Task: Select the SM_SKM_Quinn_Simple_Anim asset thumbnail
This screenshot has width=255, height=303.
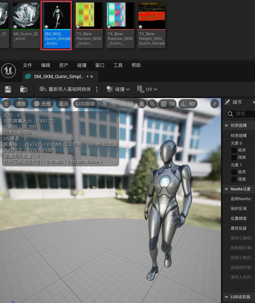Action: click(57, 25)
